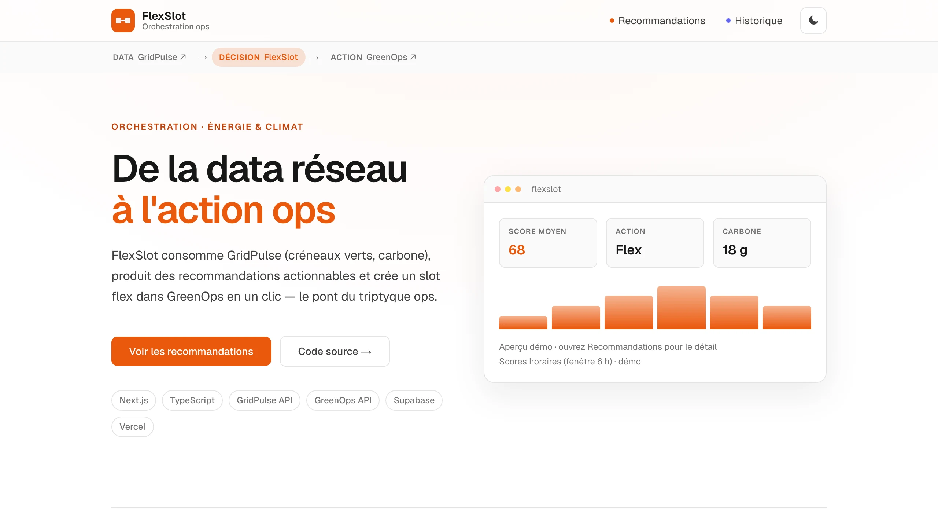
Task: Click the tallest bar in the chart
Action: pyautogui.click(x=682, y=308)
